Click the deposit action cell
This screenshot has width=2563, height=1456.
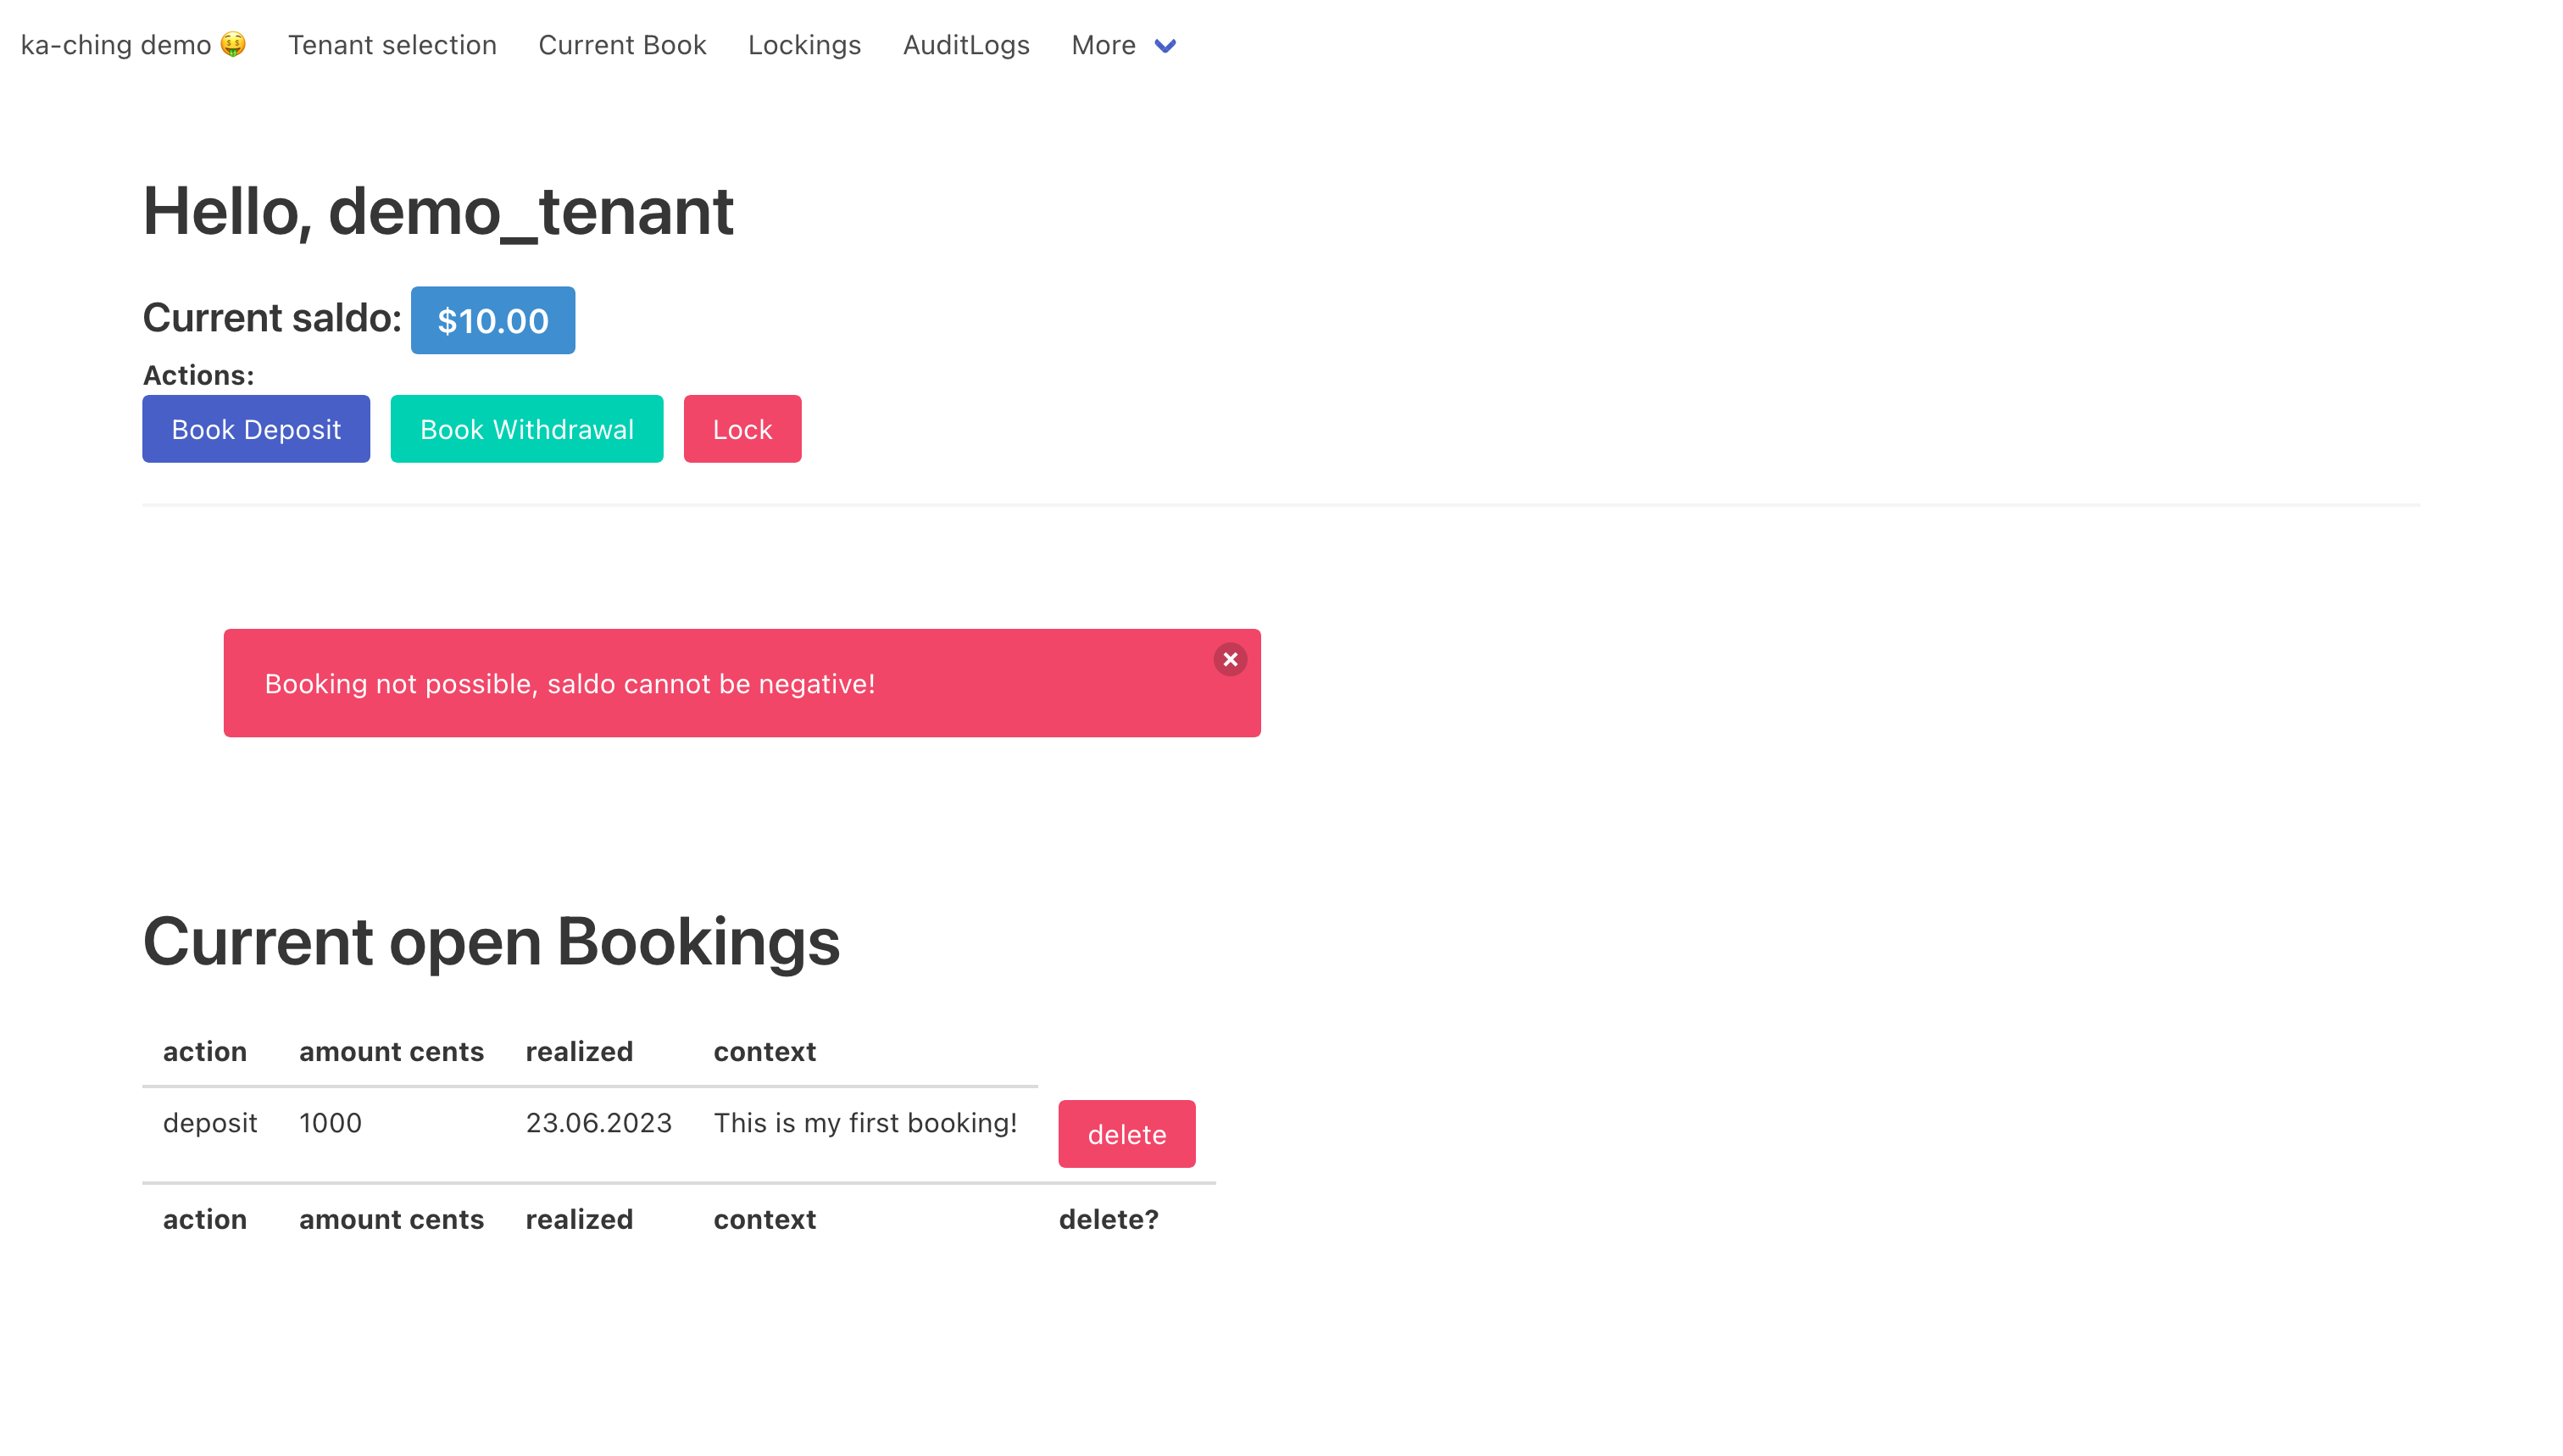210,1123
